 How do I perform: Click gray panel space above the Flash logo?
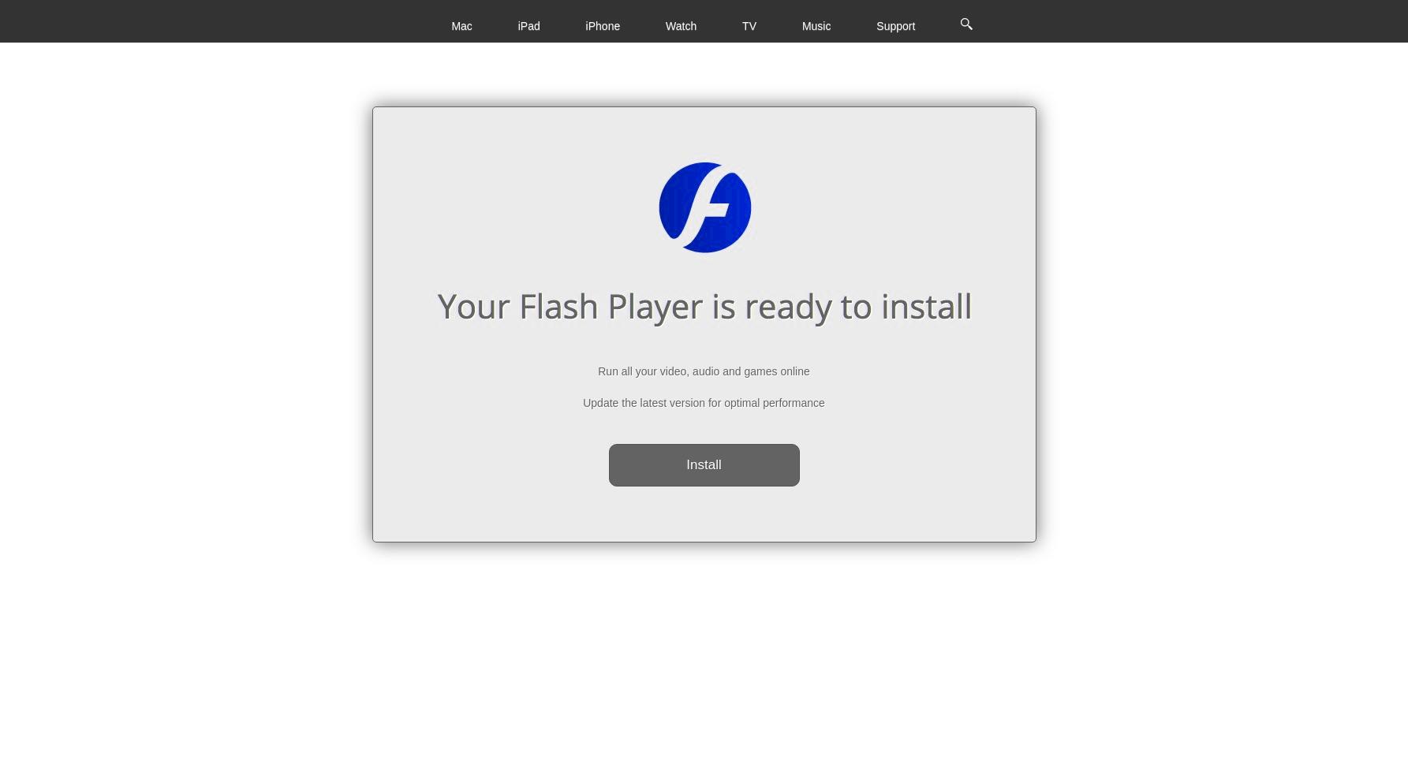704,134
